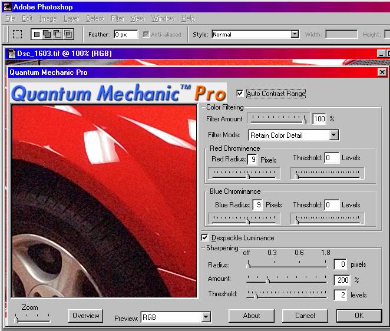Click the Dsc_1603.tif document icon
The height and width of the screenshot is (331, 390).
point(11,54)
